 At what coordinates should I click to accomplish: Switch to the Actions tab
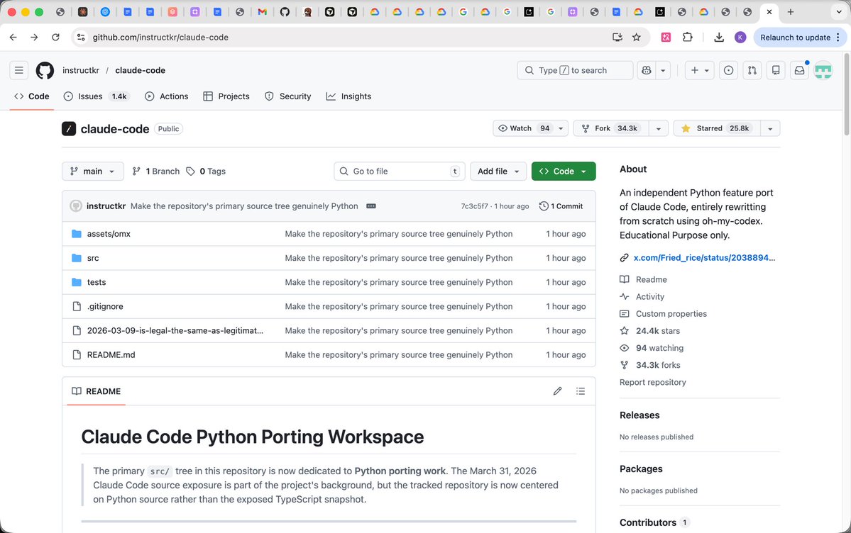click(x=167, y=96)
